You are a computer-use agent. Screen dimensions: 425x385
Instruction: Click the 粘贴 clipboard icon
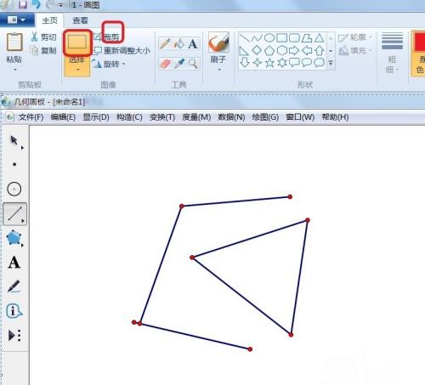(14, 42)
